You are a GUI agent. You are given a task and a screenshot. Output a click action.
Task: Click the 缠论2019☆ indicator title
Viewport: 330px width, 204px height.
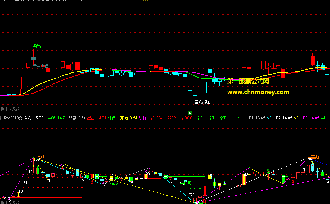(x=13, y=118)
